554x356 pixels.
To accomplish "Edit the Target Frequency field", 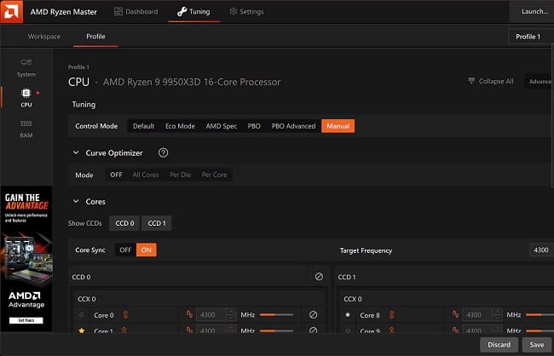I will (541, 250).
